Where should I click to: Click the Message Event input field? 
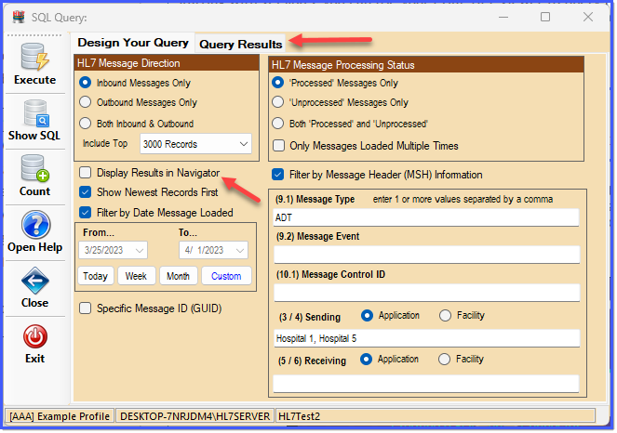point(426,255)
